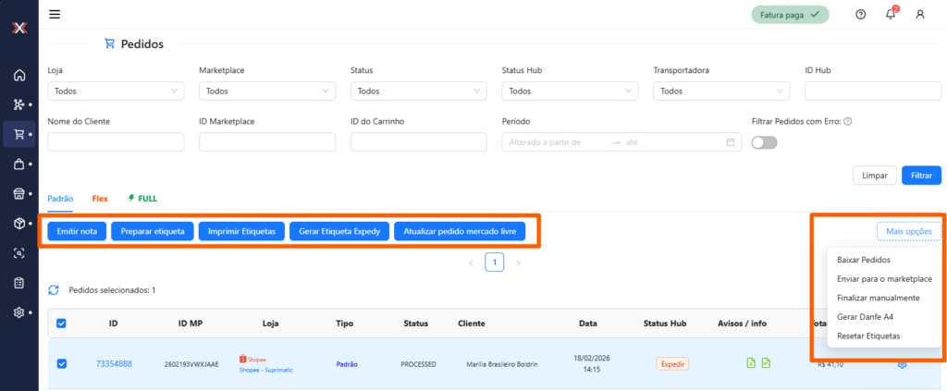
Task: Click the Emitir nota button
Action: [x=77, y=231]
